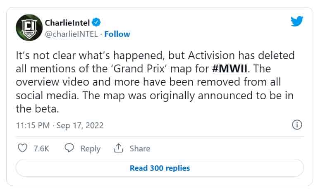Click the Share text label
This screenshot has height=189, width=318.
140,148
